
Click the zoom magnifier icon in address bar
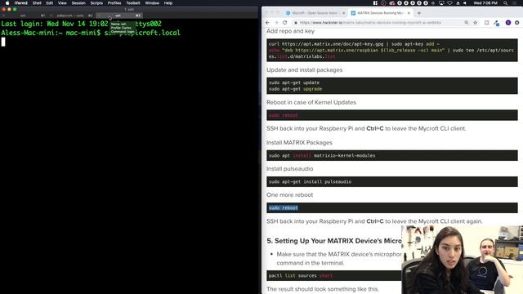click(x=467, y=23)
